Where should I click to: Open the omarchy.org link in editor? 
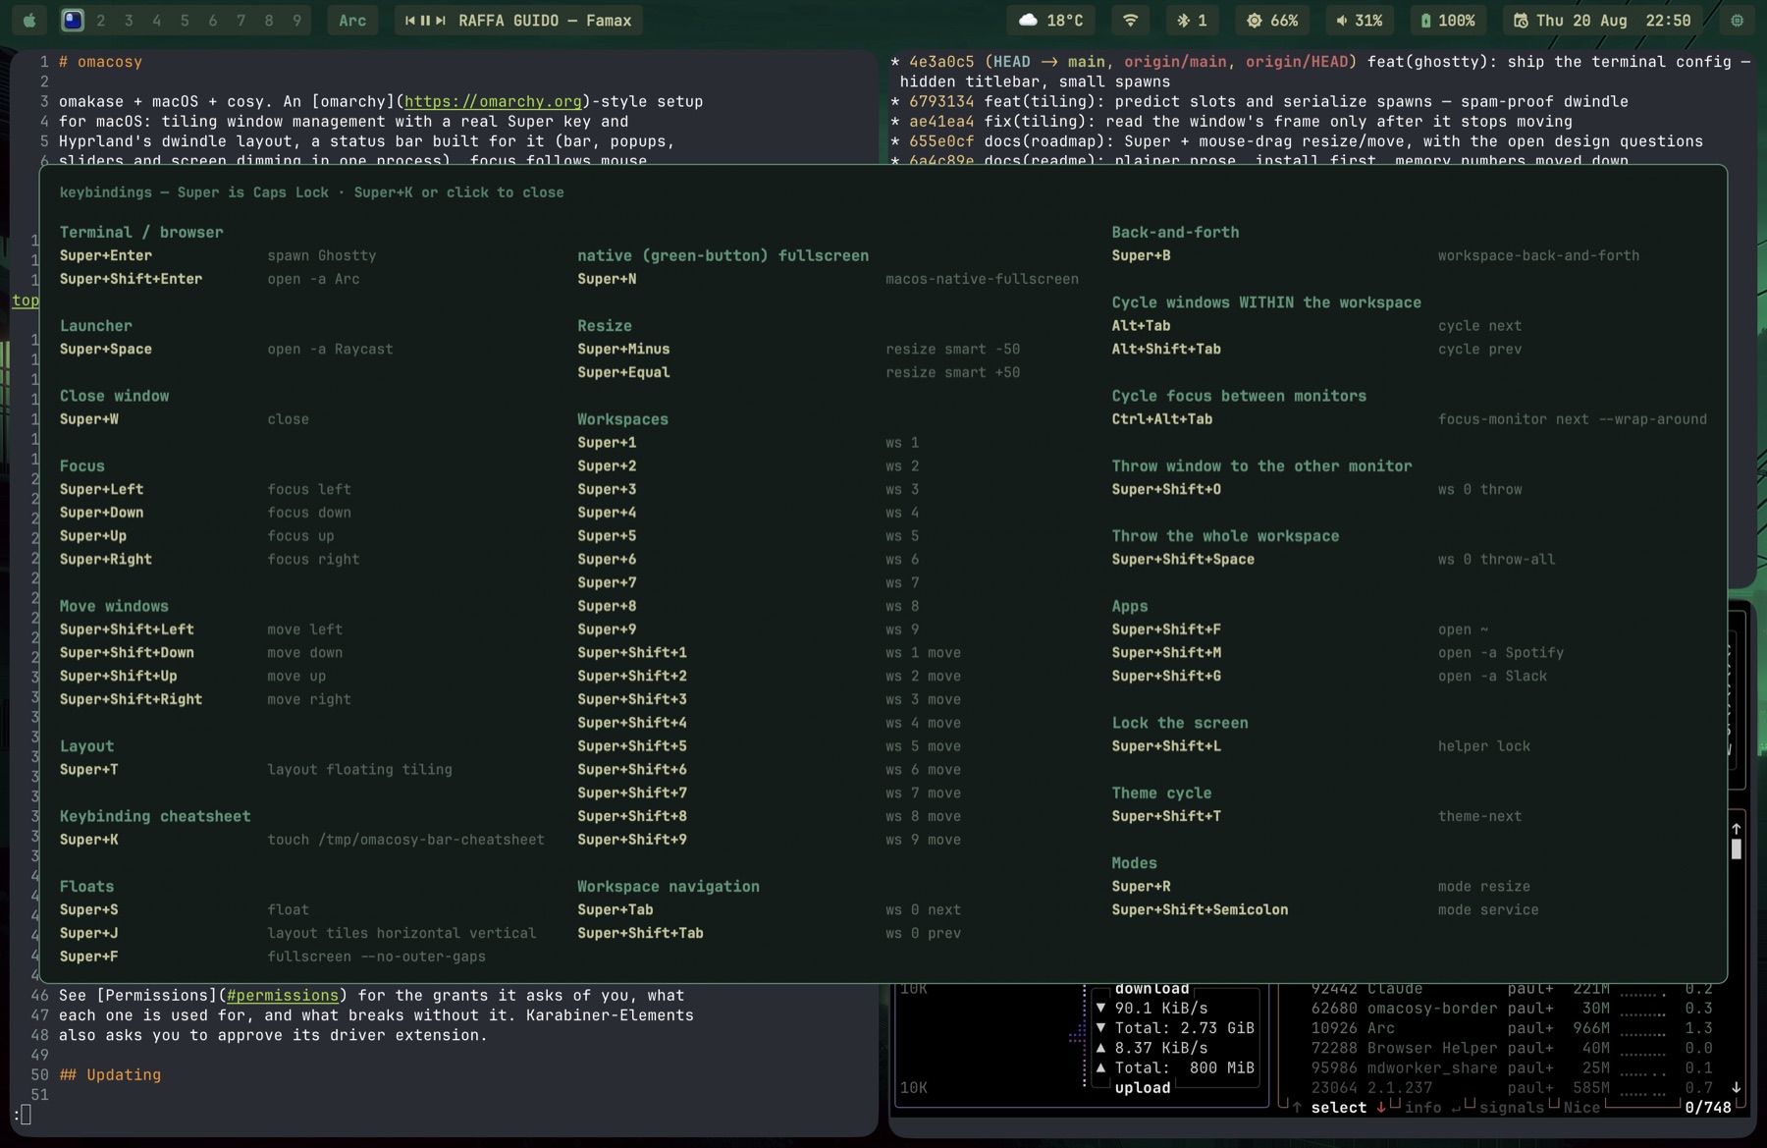click(x=493, y=101)
